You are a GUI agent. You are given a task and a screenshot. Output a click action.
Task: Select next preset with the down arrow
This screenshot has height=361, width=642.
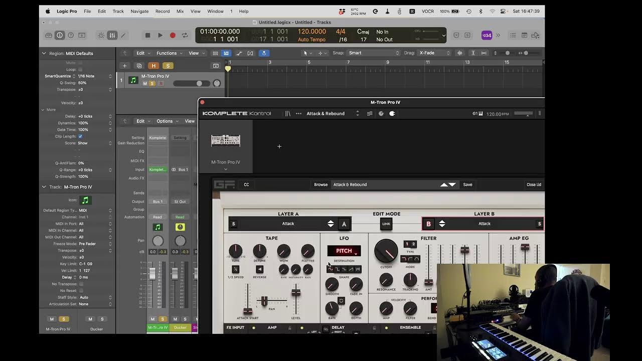[x=452, y=185]
